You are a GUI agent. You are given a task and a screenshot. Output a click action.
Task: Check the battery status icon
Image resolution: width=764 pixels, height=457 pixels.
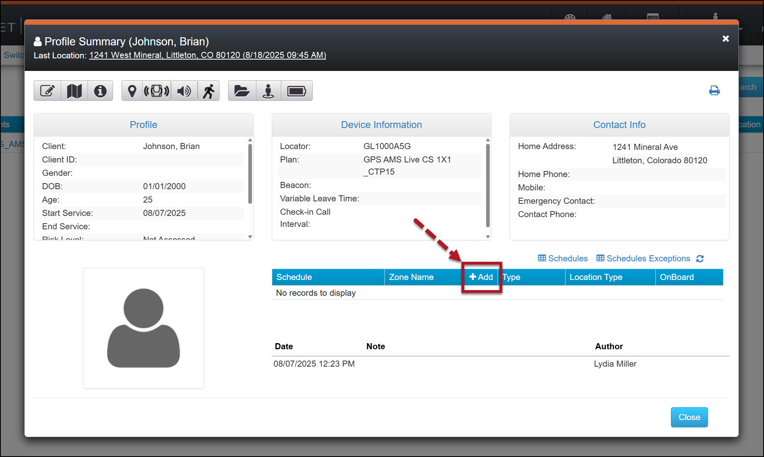click(297, 91)
